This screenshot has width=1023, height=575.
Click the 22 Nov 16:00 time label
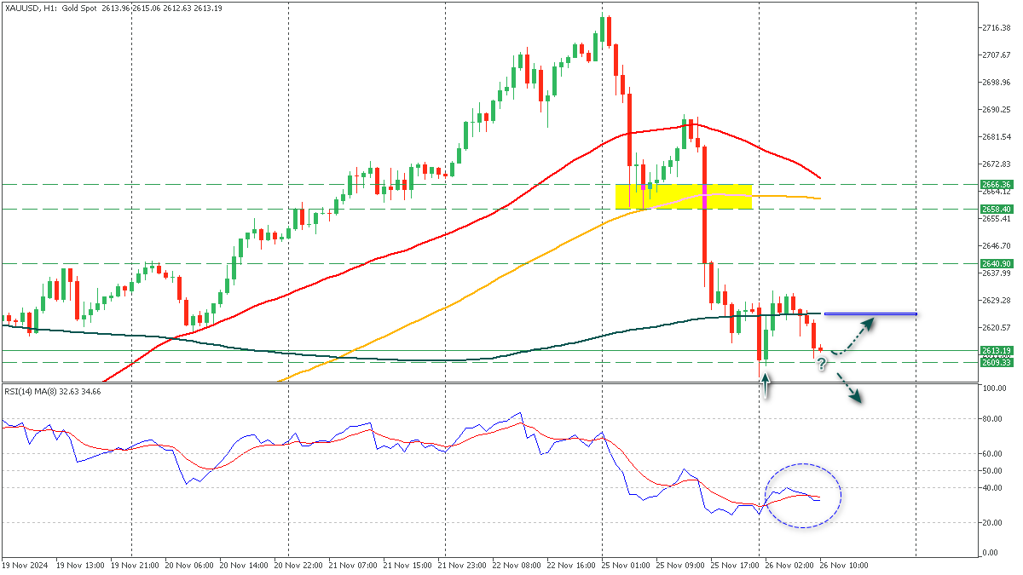point(571,565)
